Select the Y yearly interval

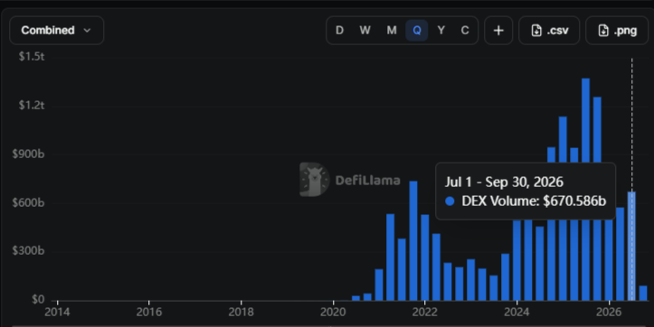pyautogui.click(x=441, y=31)
